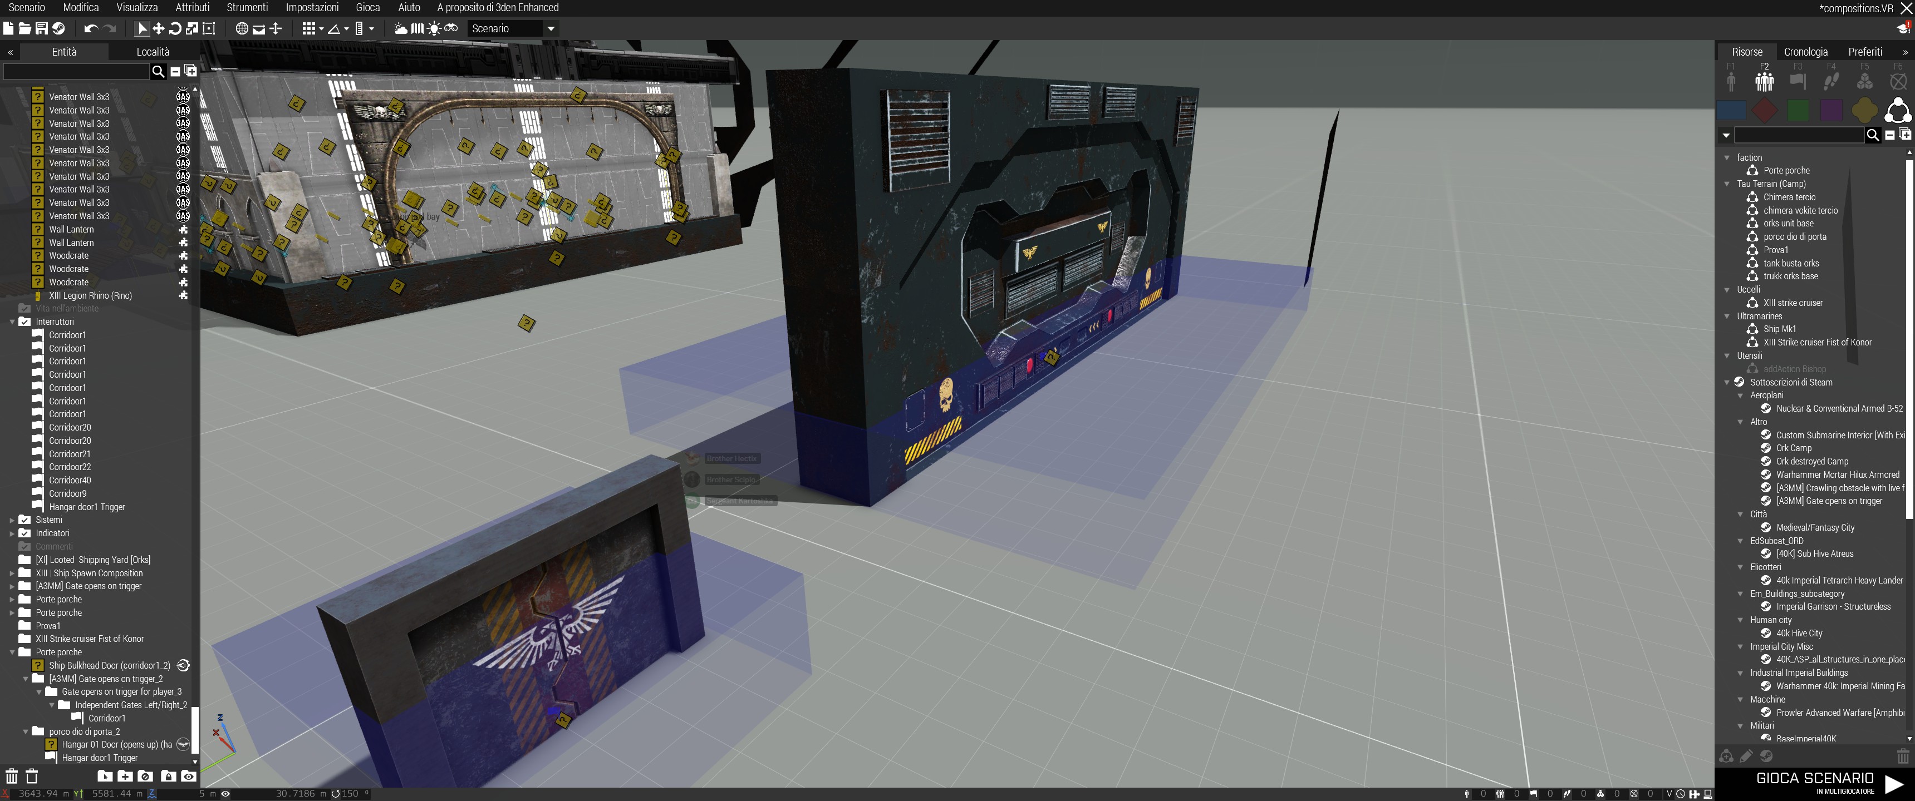Collapse the Tau Terrain (Camp) category
This screenshot has height=801, width=1915.
(1727, 184)
